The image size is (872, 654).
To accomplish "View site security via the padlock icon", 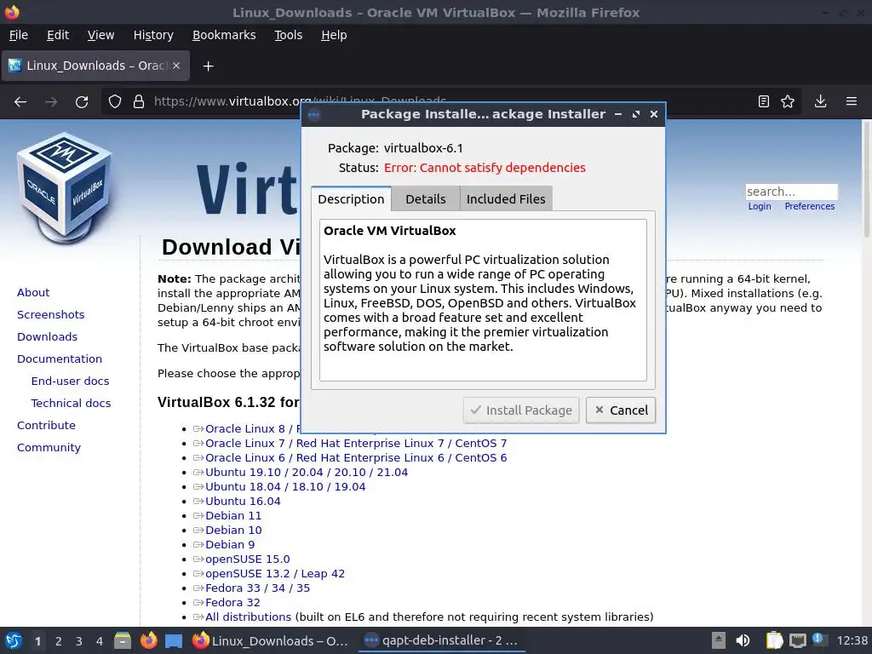I will (x=139, y=102).
